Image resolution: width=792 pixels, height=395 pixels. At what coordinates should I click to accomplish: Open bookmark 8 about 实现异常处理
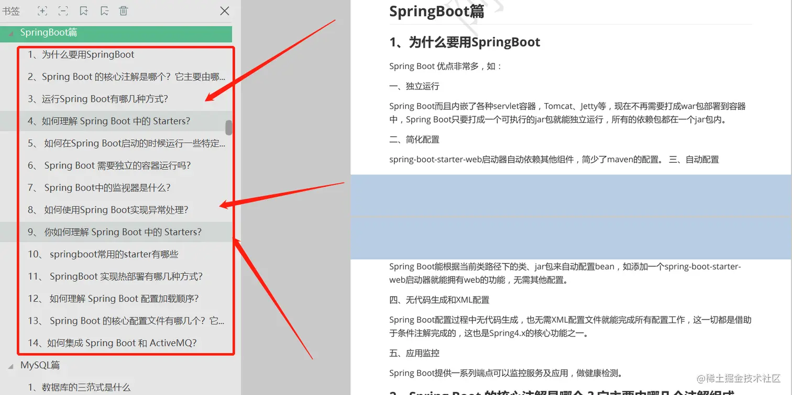click(x=108, y=210)
